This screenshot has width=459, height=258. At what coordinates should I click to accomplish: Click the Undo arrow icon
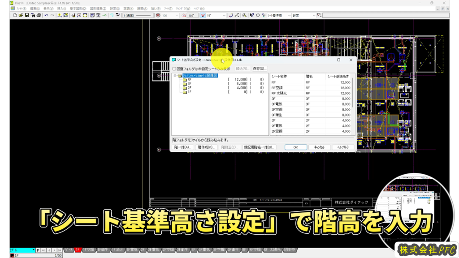(46, 15)
